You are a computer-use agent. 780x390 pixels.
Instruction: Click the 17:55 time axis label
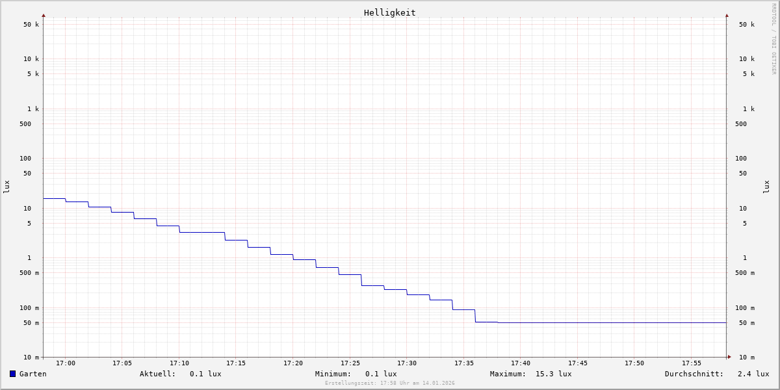pos(692,363)
